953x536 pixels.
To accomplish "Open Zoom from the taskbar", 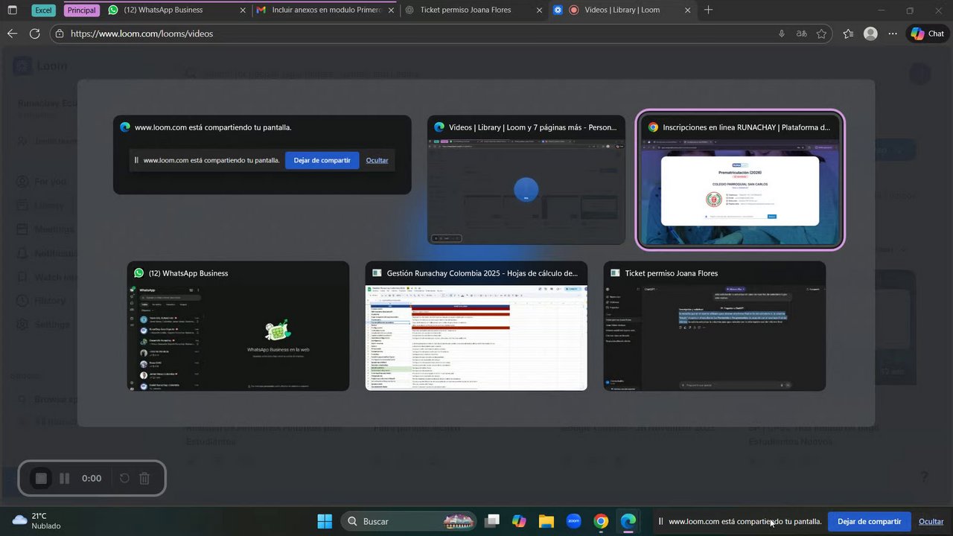I will point(573,521).
